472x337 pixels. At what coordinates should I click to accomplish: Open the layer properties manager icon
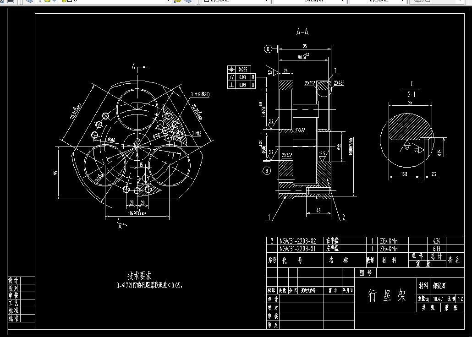coord(29,1)
